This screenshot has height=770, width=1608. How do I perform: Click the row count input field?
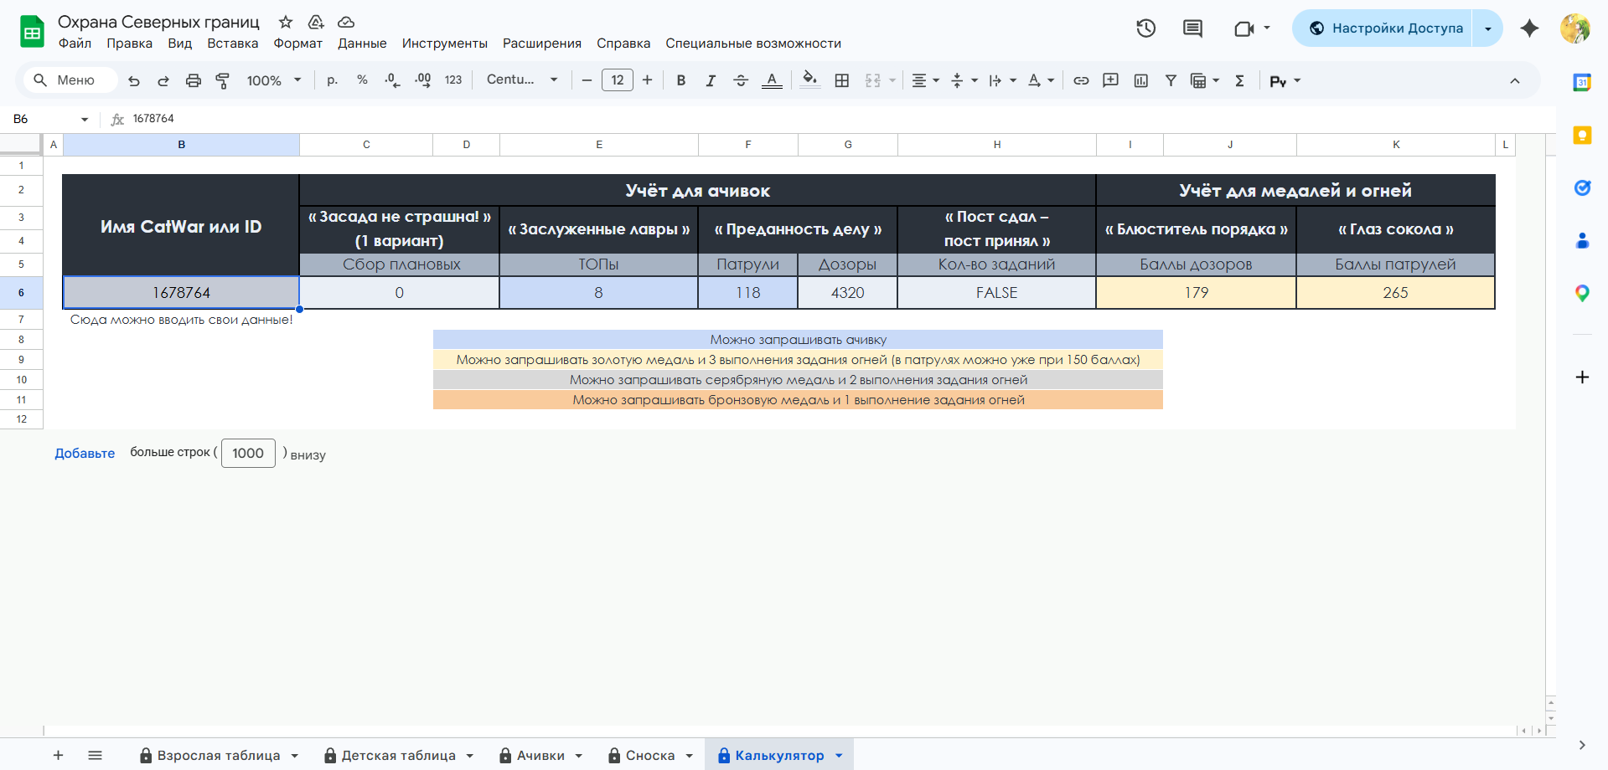[248, 454]
